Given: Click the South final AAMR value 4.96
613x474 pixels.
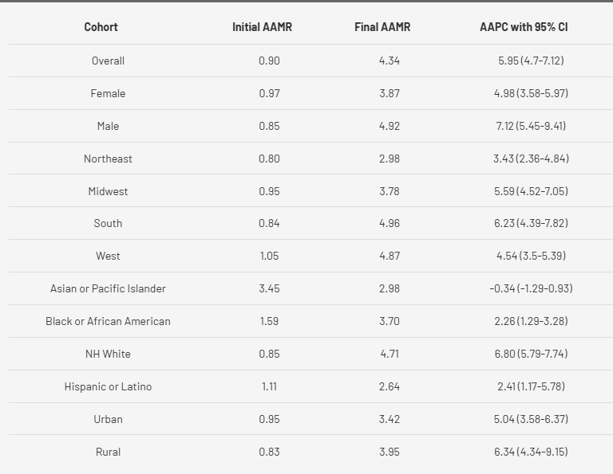Looking at the screenshot, I should (390, 224).
